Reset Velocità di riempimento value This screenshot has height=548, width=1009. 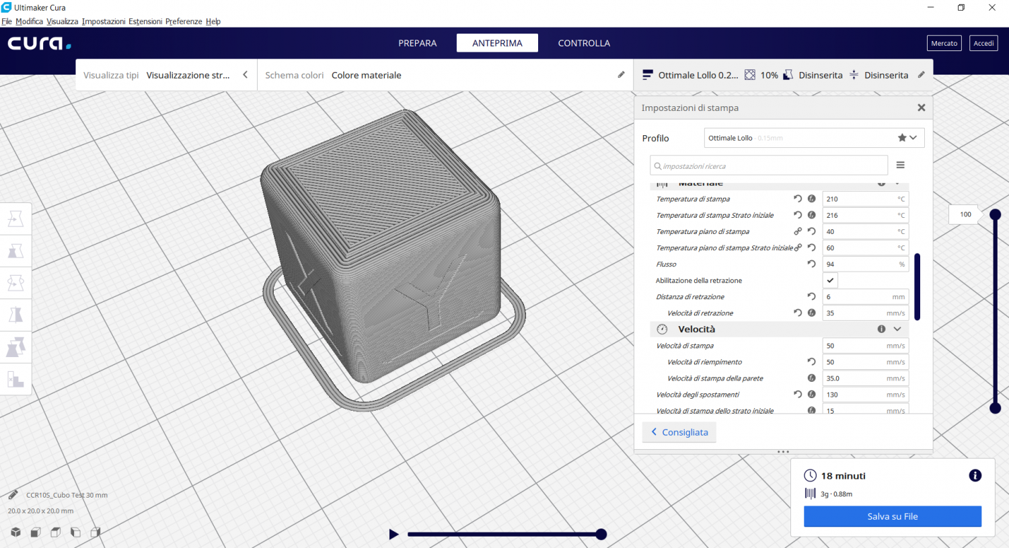[811, 362]
